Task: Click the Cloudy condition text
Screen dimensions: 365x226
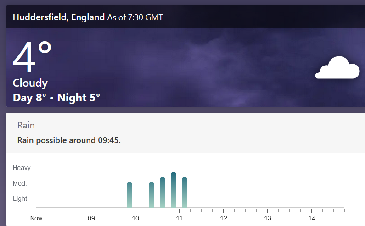Action: tap(30, 83)
